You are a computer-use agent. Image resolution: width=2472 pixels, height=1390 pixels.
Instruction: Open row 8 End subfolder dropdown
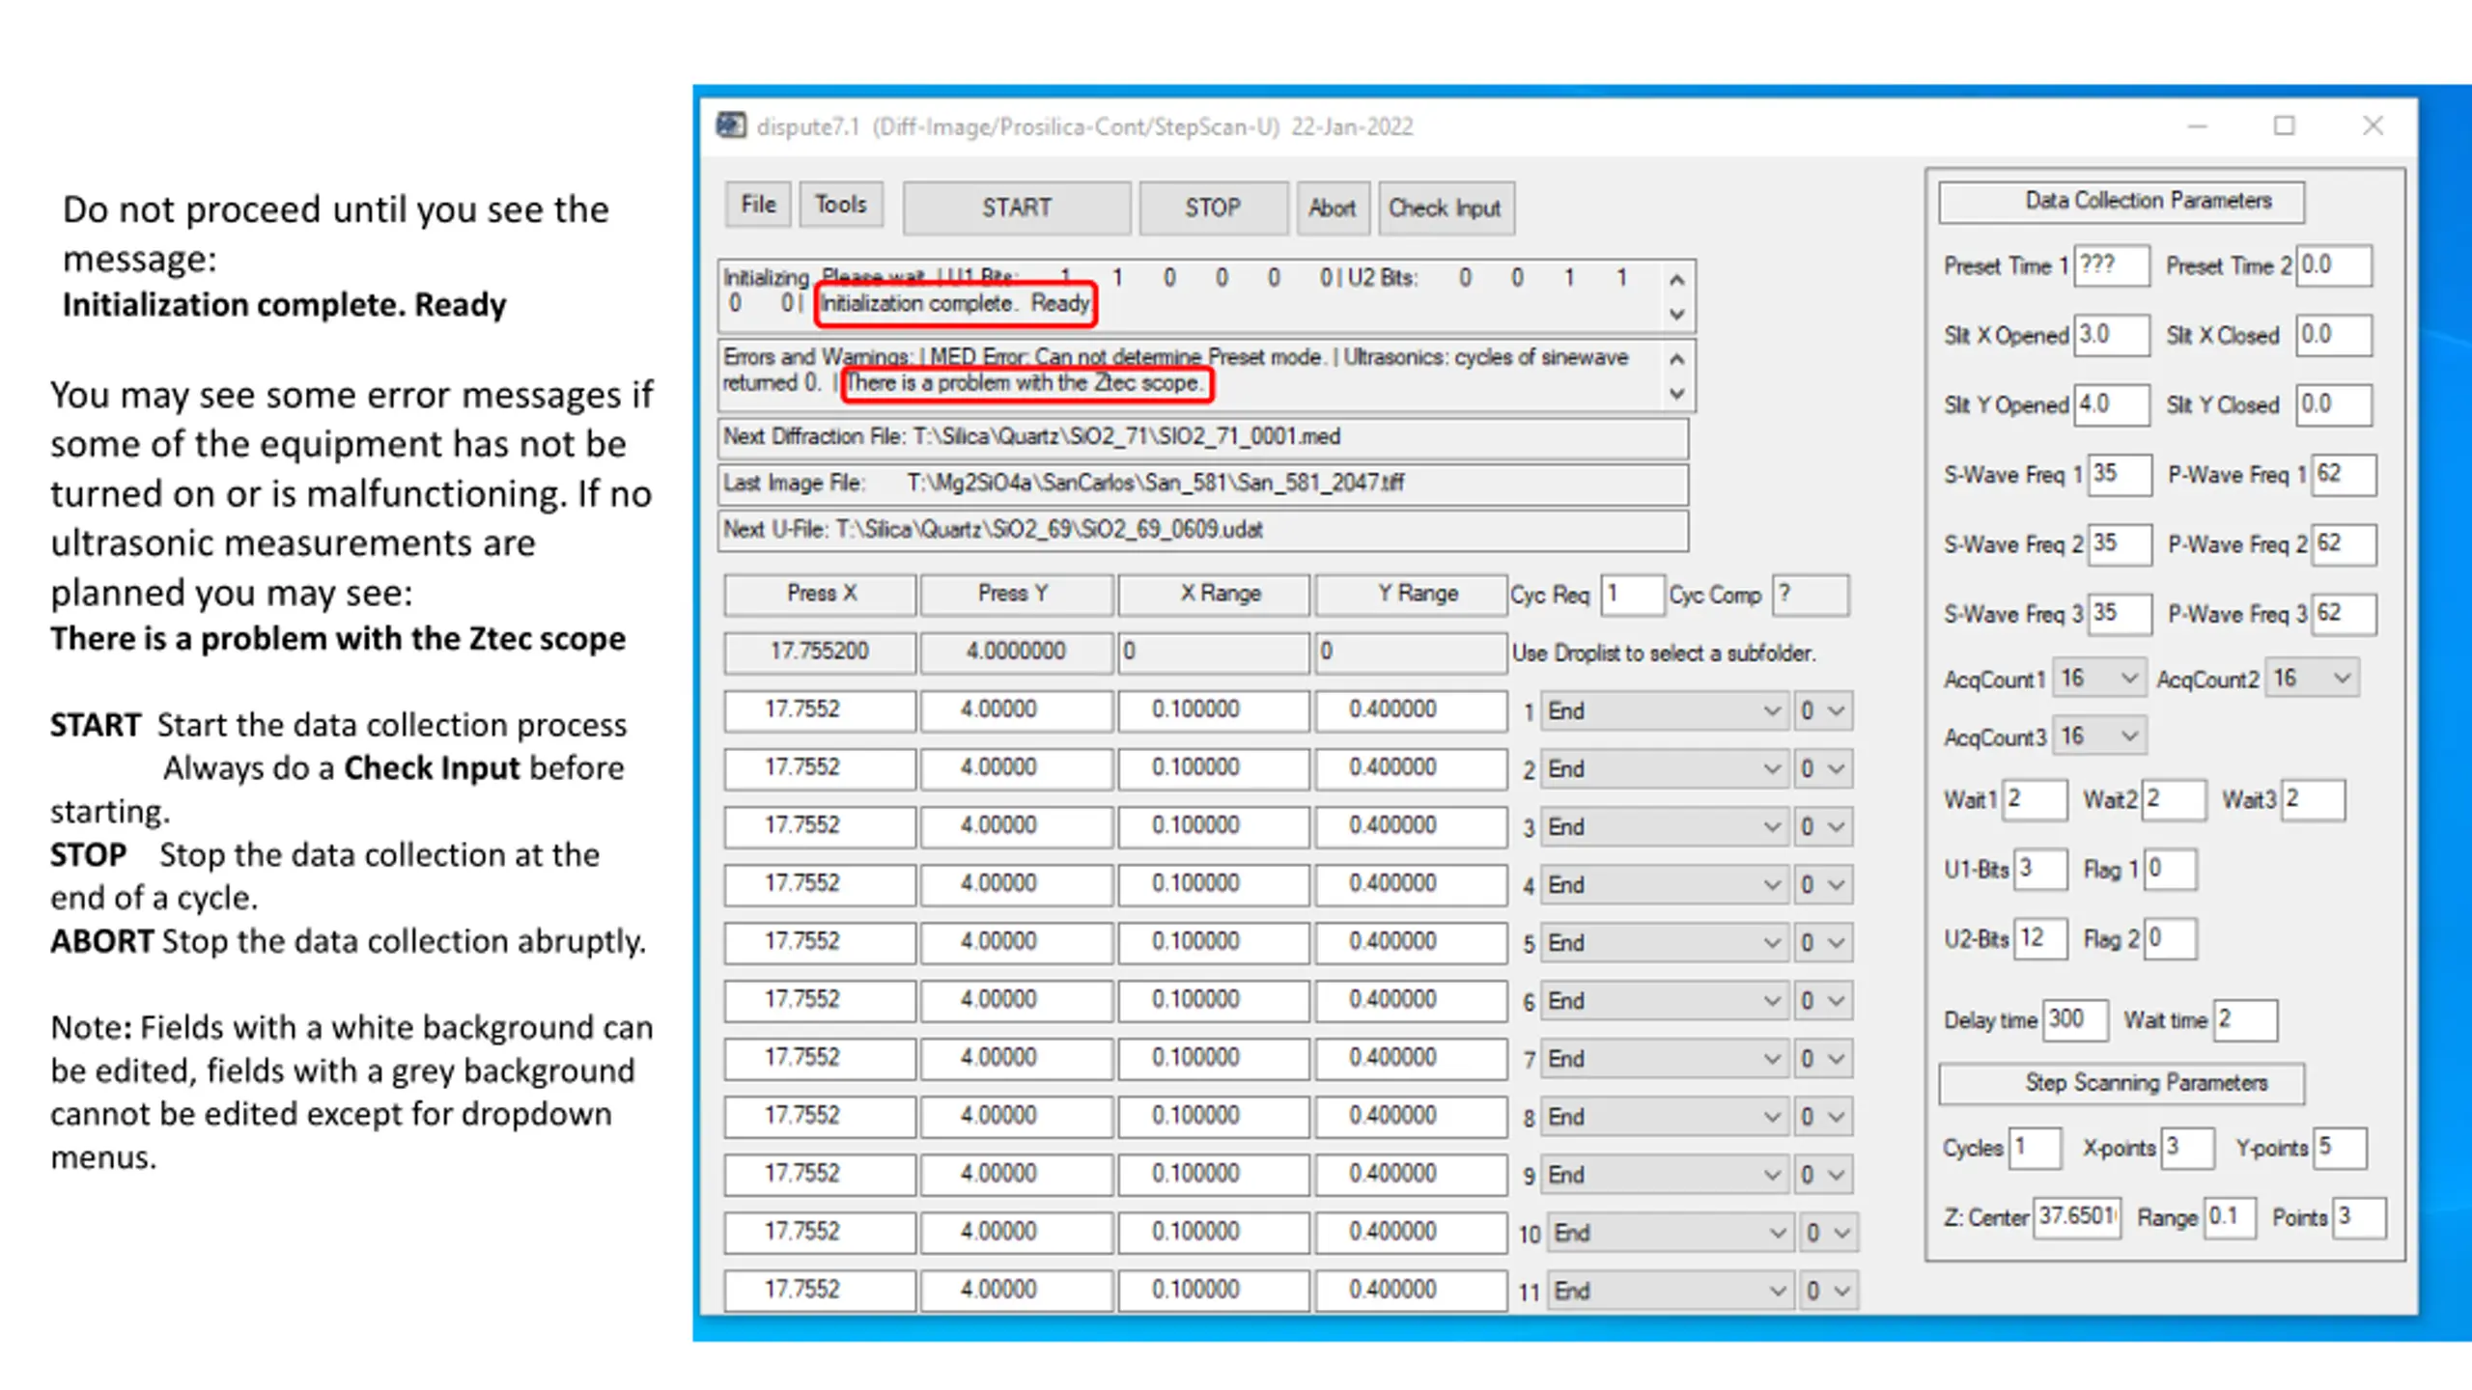click(x=1664, y=1117)
